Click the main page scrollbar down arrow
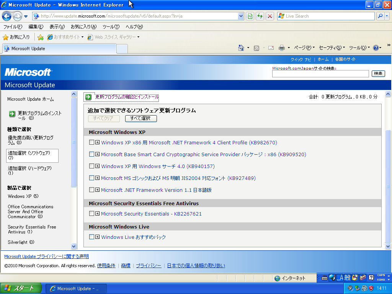 [x=388, y=246]
